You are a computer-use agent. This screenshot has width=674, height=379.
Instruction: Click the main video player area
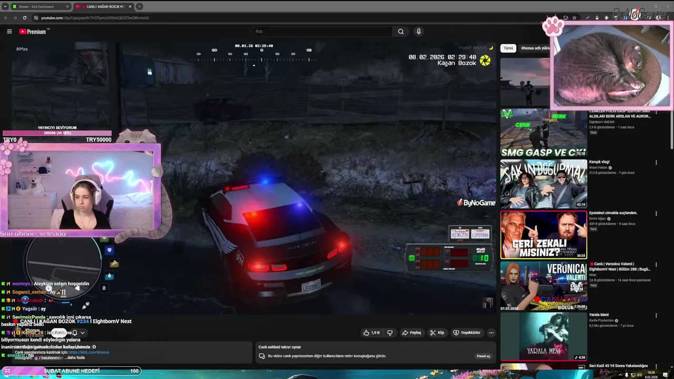(x=253, y=179)
